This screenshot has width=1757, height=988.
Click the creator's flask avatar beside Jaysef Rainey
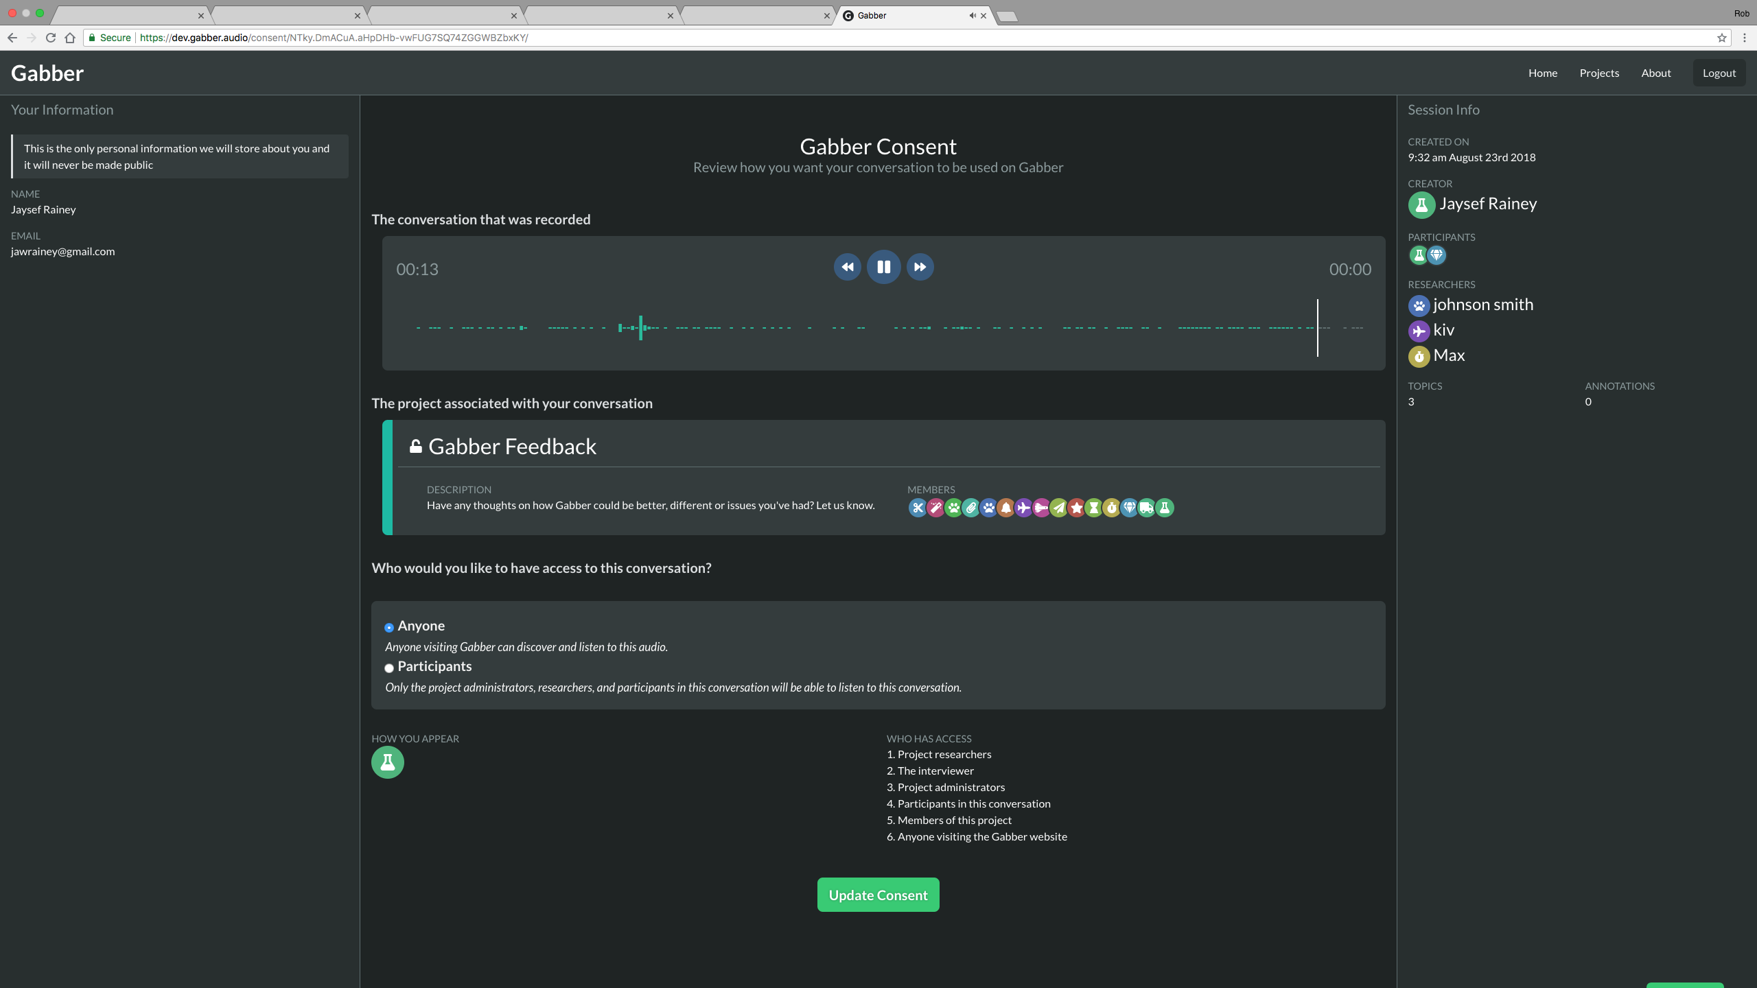coord(1421,204)
